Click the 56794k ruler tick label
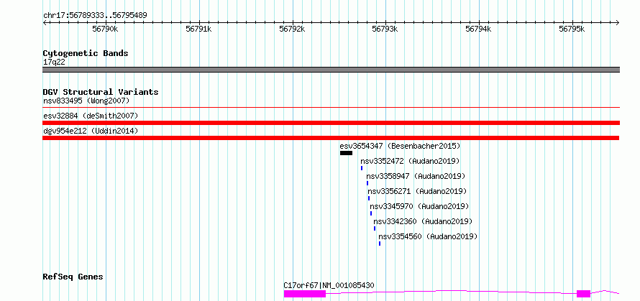The width and height of the screenshot is (640, 301). click(x=478, y=29)
